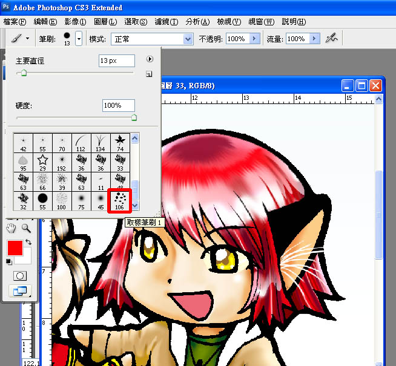Open the 視窗(W) menu

click(x=262, y=22)
